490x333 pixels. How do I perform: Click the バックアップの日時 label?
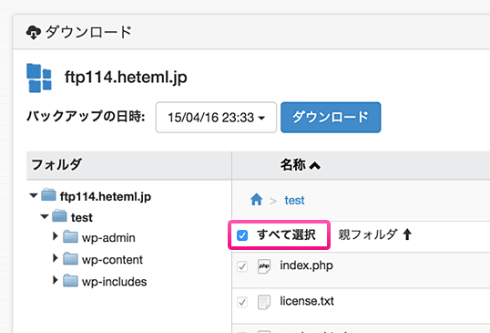86,117
